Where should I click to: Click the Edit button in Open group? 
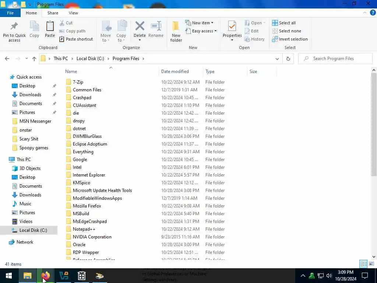[251, 31]
